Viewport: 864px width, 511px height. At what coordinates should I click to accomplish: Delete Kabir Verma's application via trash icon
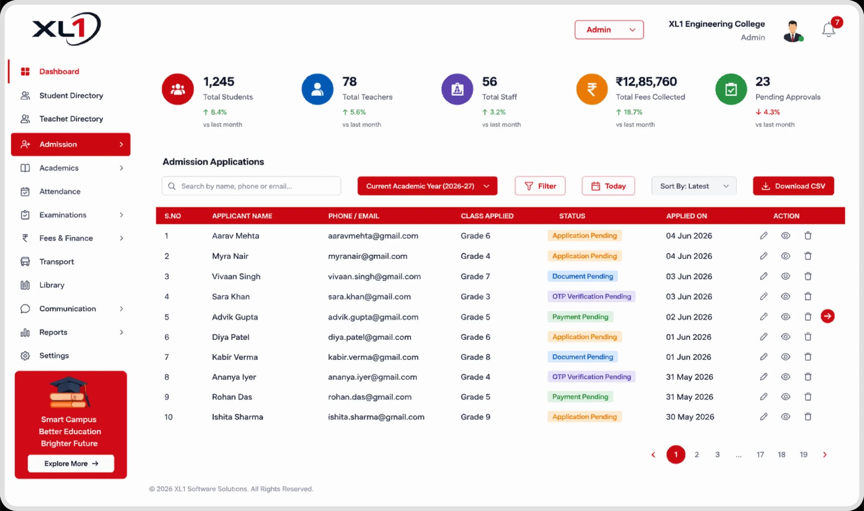pos(808,357)
